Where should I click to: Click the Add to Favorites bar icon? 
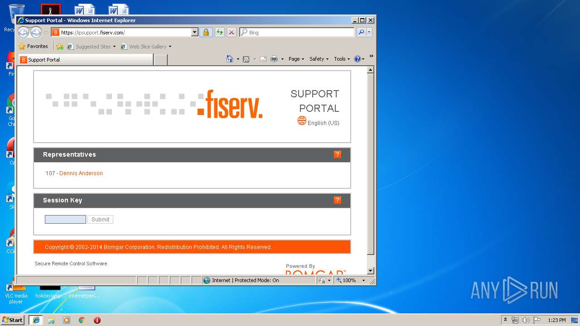click(60, 46)
